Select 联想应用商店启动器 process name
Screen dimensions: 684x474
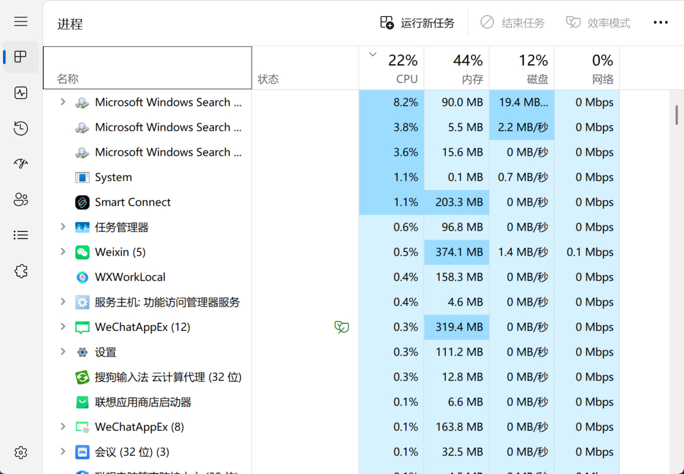click(143, 402)
